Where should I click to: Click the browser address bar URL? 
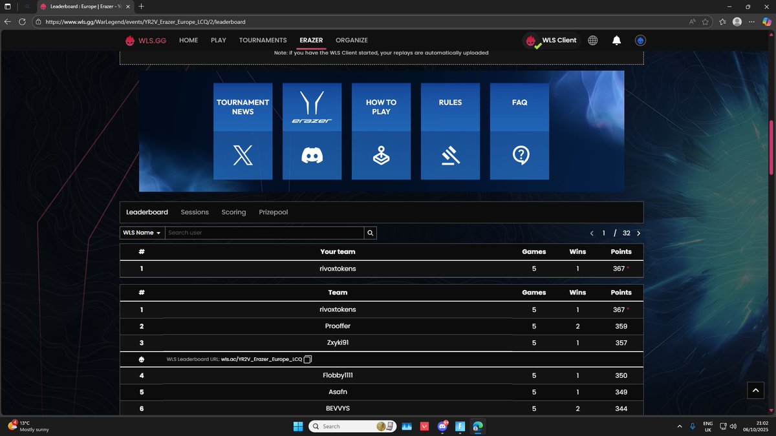coord(145,21)
